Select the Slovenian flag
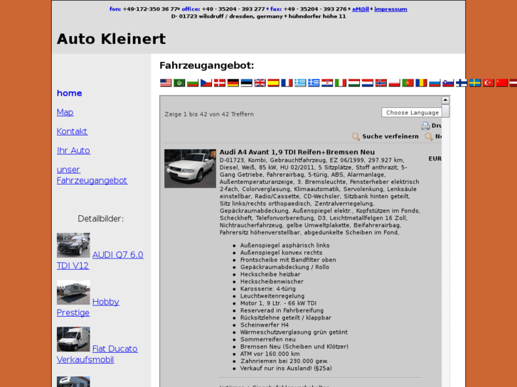This screenshot has height=387, width=517. (448, 82)
